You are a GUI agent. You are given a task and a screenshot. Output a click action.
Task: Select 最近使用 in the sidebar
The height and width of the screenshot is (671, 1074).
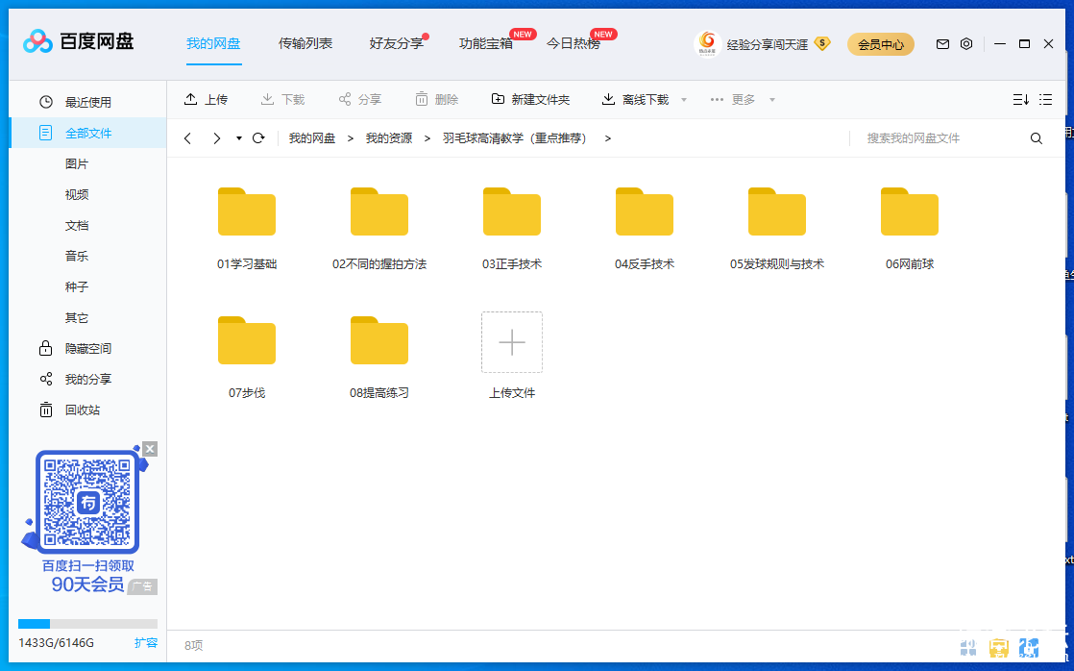click(87, 102)
